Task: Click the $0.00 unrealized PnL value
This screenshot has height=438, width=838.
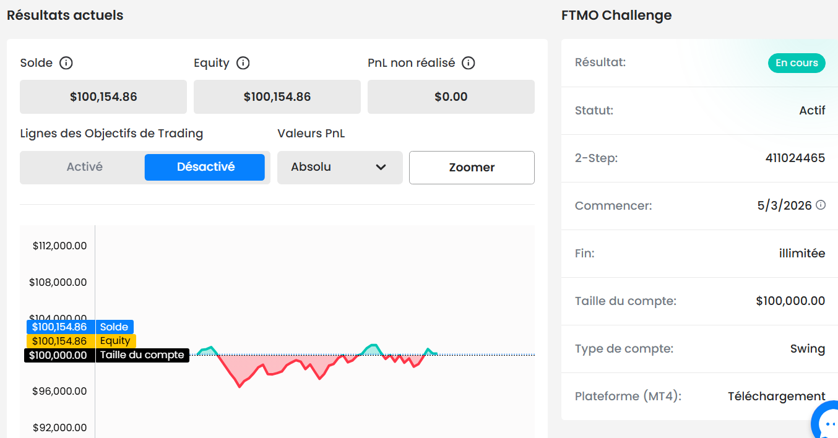Action: 451,97
